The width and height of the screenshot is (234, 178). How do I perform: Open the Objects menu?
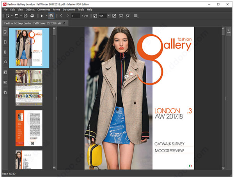pos(30,10)
